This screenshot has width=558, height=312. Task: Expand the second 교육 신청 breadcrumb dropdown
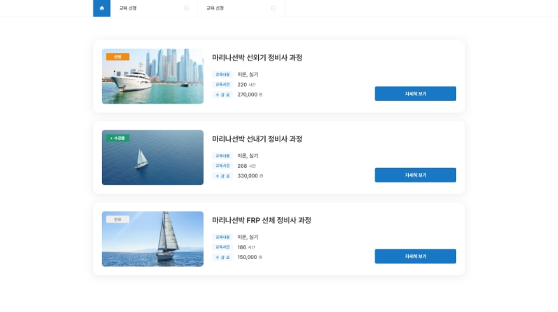tap(241, 8)
